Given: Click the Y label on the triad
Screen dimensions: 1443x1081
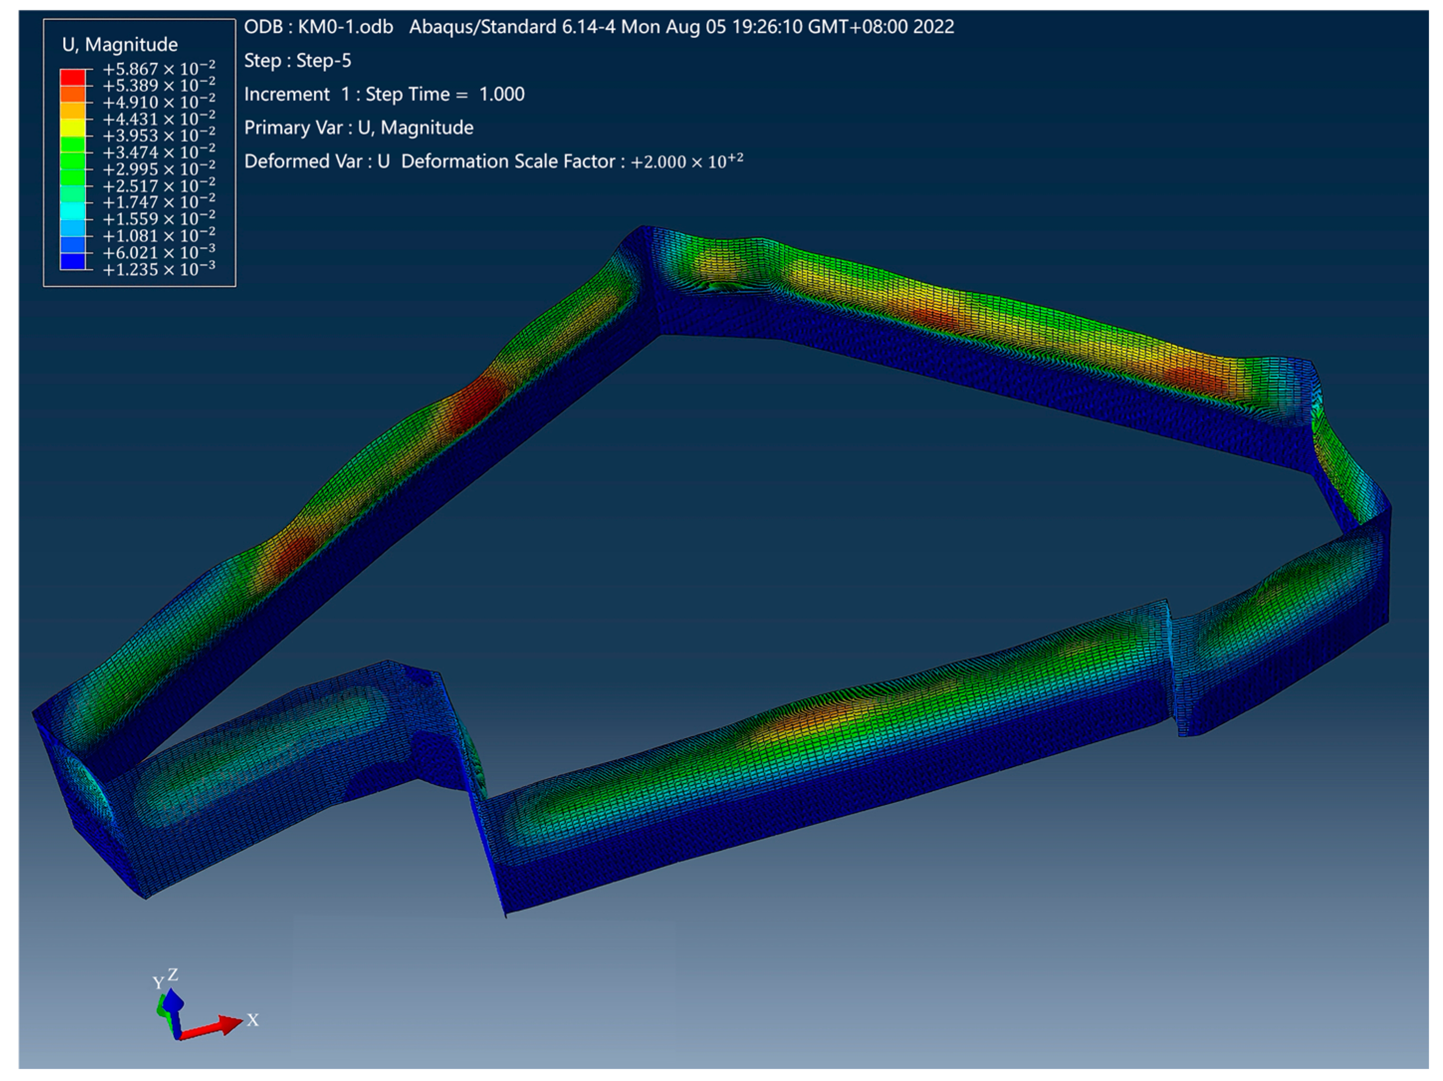Looking at the screenshot, I should click(158, 983).
